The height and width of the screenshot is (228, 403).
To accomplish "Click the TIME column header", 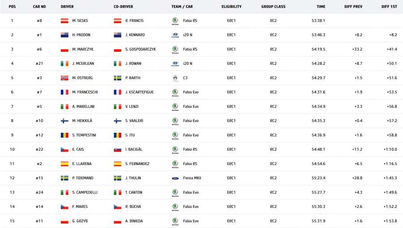I will 321,7.
